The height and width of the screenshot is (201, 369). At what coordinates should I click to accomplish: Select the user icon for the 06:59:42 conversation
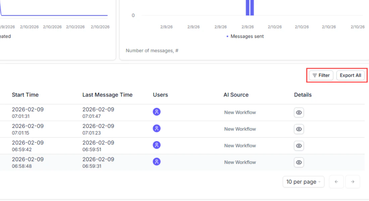point(157,145)
